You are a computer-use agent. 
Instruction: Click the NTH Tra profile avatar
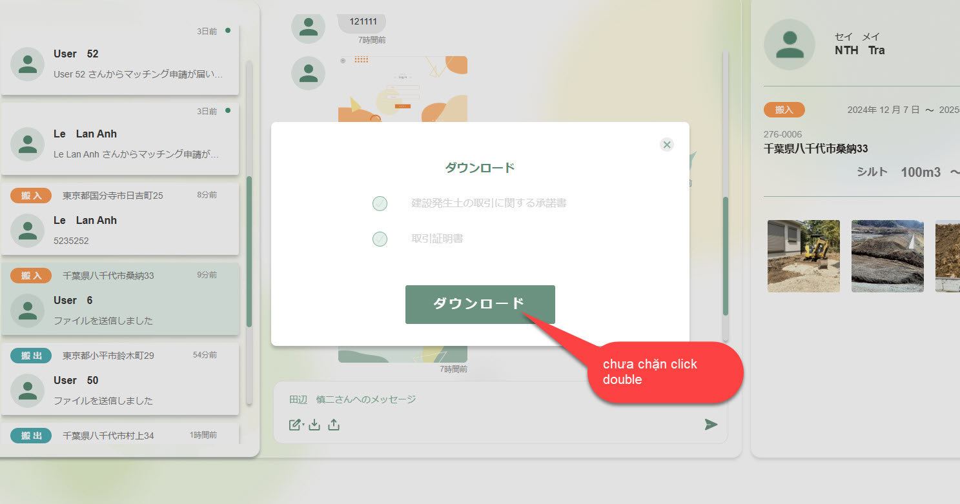[789, 45]
